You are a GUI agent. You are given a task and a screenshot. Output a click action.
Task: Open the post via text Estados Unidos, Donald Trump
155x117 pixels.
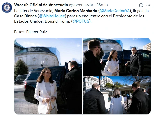coord(42,21)
